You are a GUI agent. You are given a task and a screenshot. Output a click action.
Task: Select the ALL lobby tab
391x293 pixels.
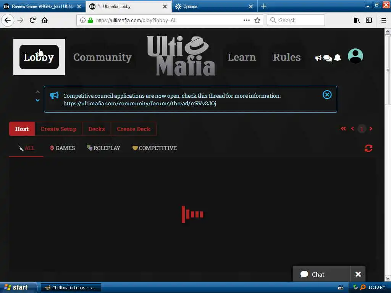[x=26, y=148]
